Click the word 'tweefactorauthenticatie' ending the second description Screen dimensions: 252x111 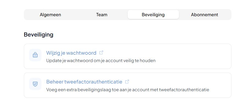pyautogui.click(x=184, y=90)
